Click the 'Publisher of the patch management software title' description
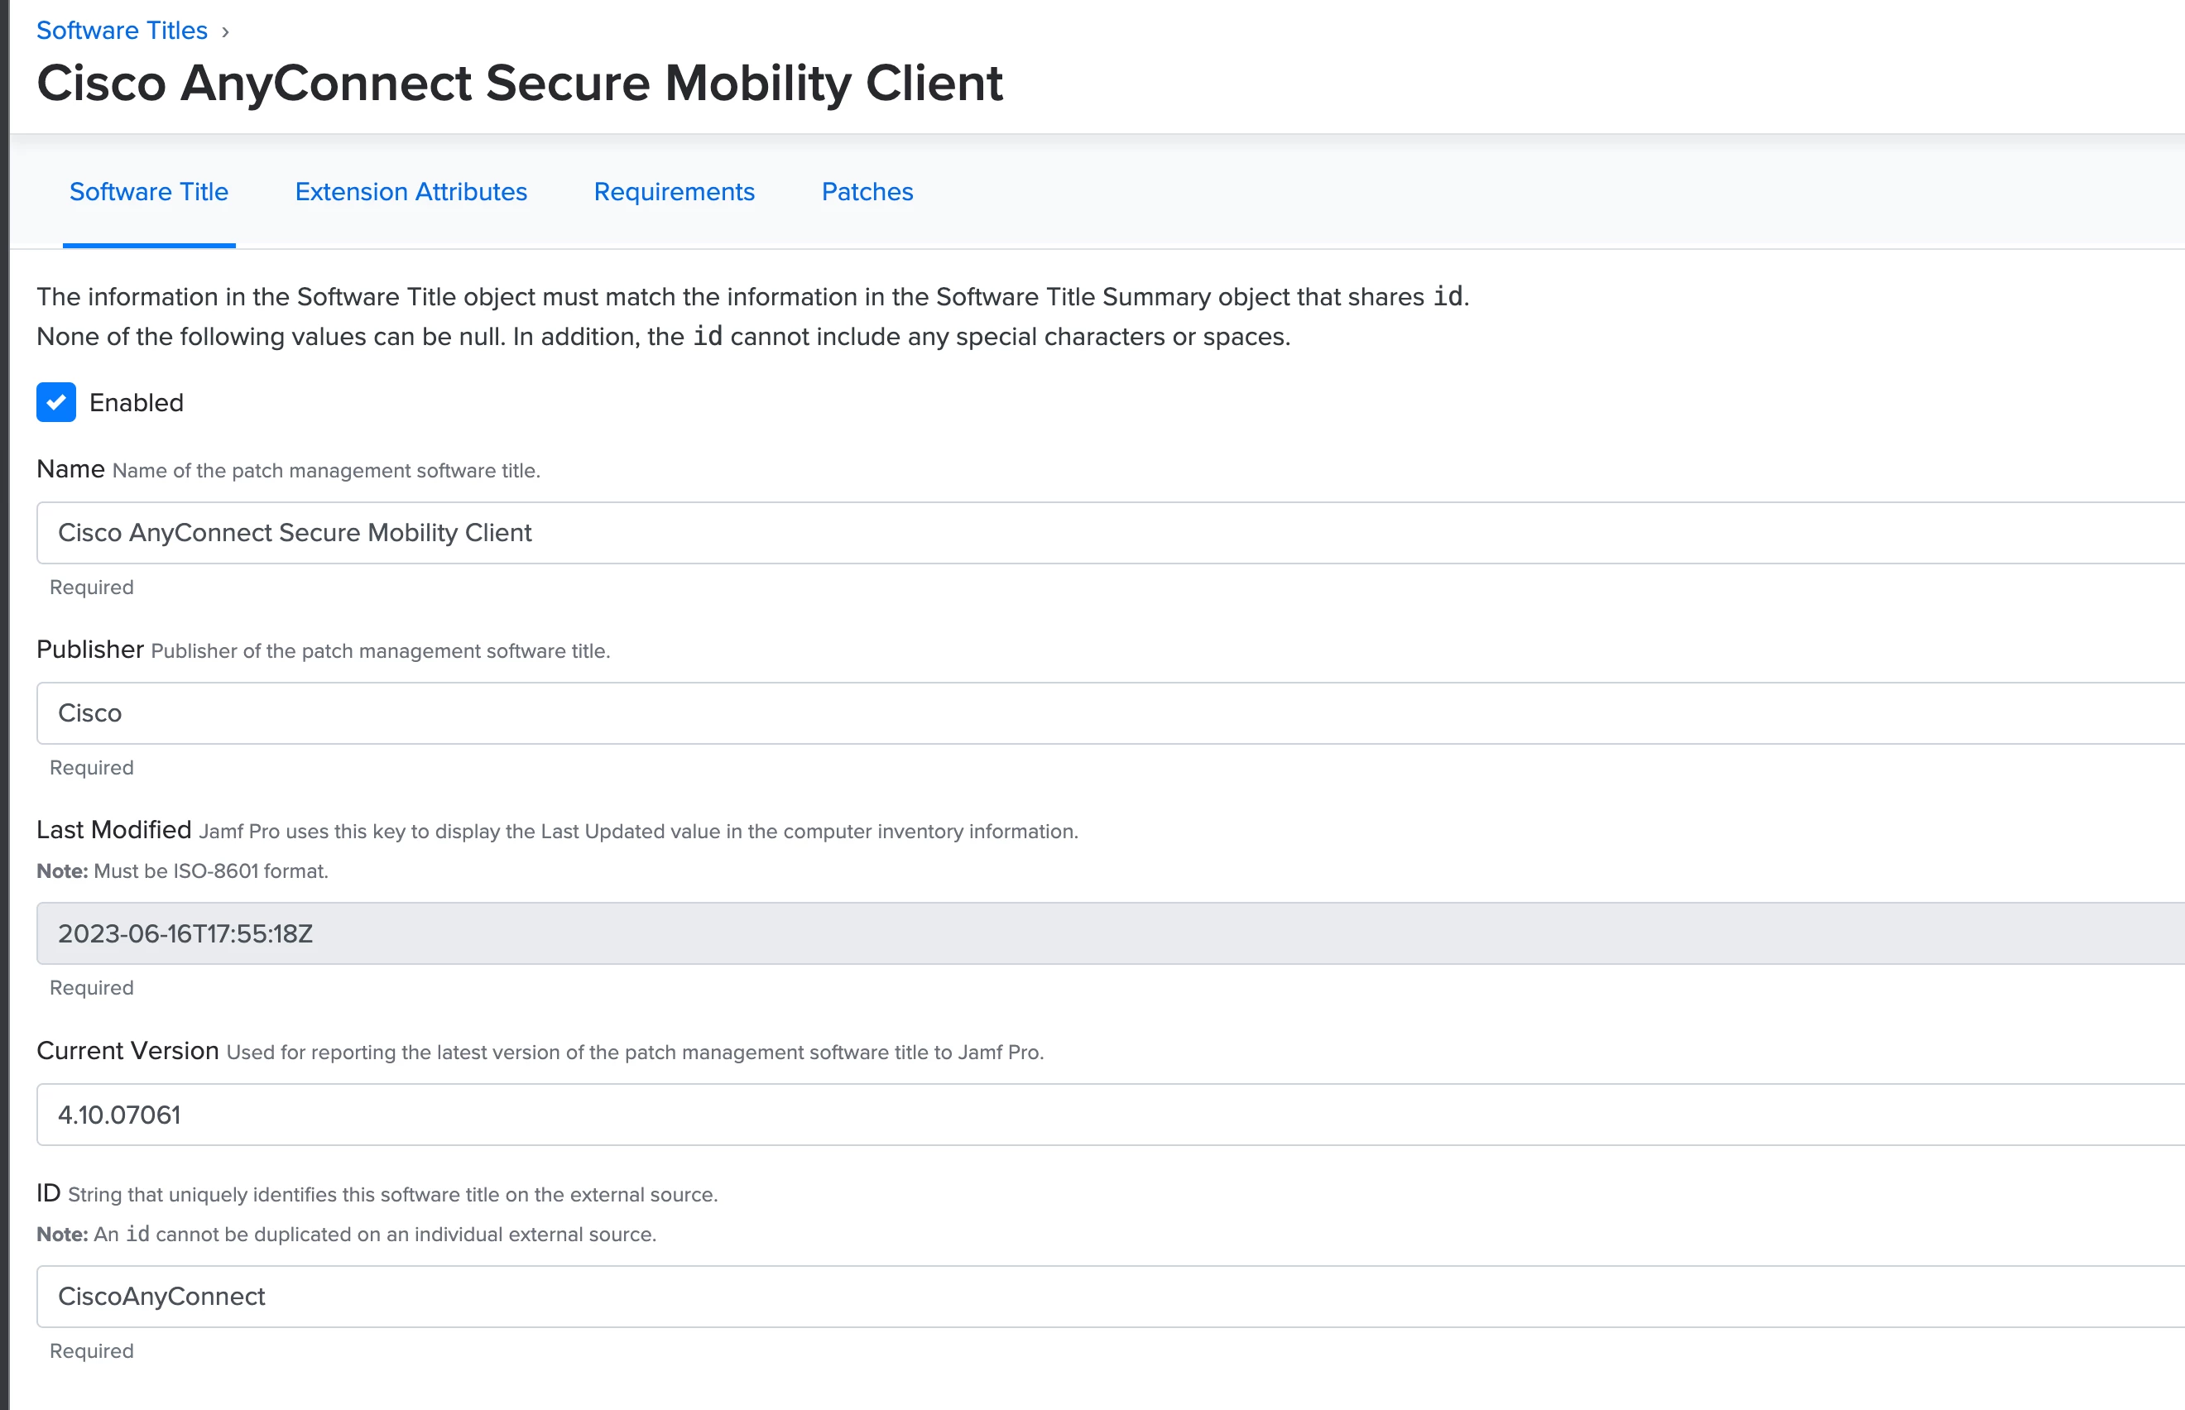 [x=380, y=651]
